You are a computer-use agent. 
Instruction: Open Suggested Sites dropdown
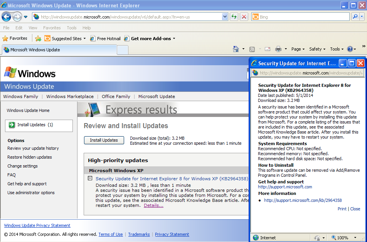tap(65, 39)
